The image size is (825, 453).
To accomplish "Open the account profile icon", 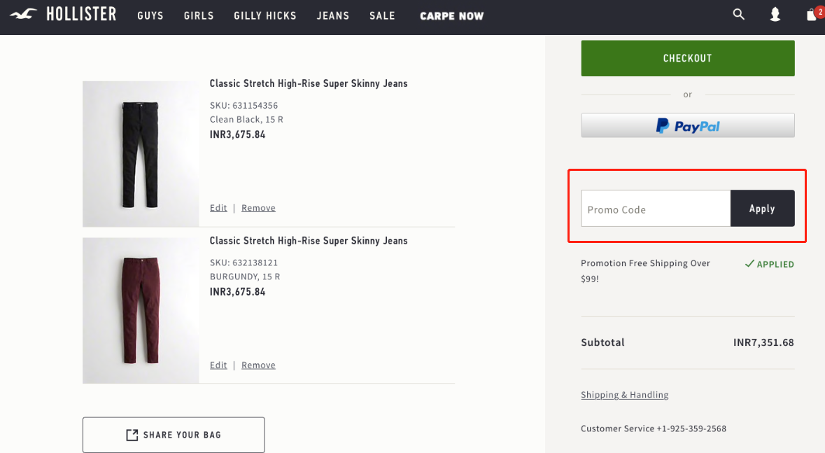I will (x=775, y=15).
